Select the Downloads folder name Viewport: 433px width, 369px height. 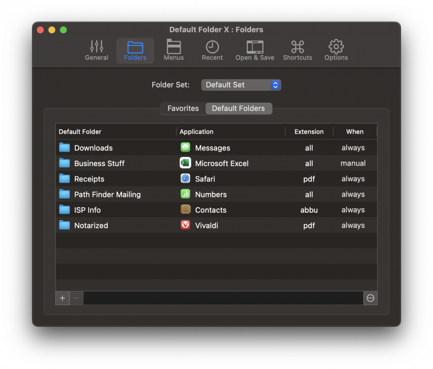(93, 148)
